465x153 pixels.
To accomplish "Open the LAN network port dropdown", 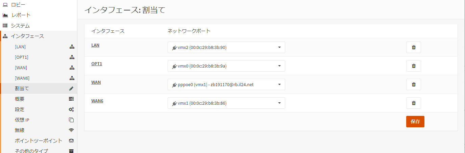I will click(x=226, y=47).
